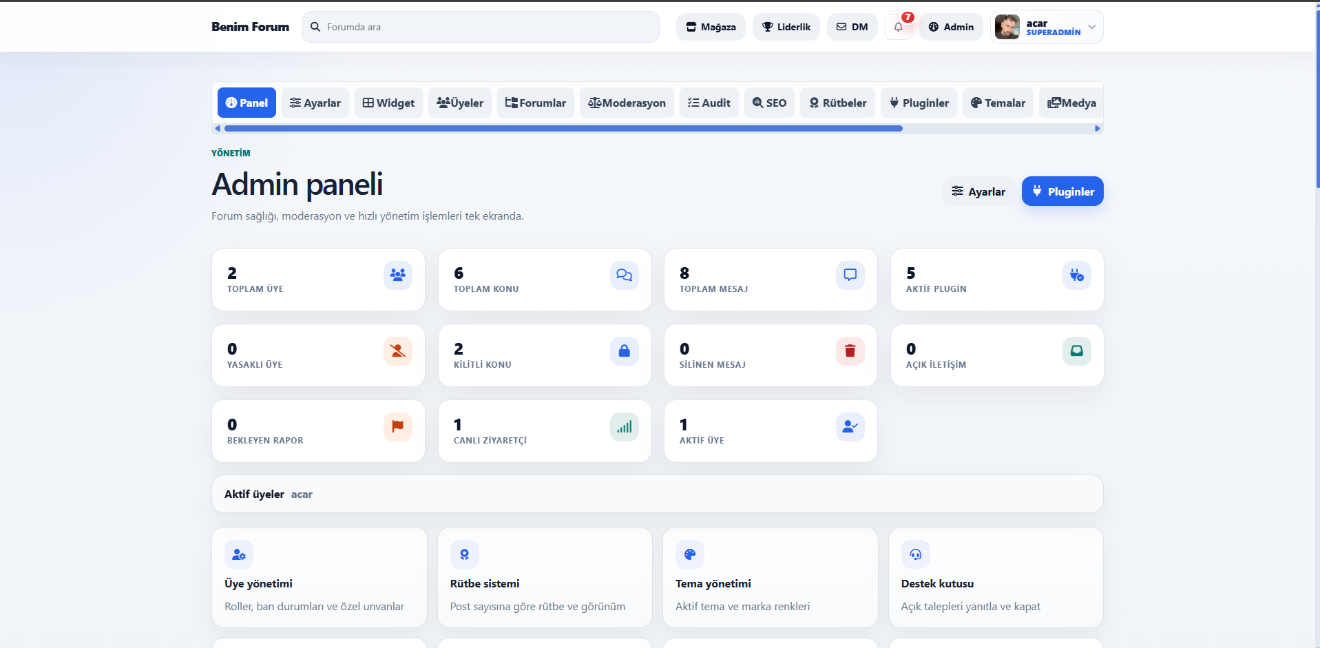Open the Moderasyon tab
The width and height of the screenshot is (1320, 648).
pos(627,103)
